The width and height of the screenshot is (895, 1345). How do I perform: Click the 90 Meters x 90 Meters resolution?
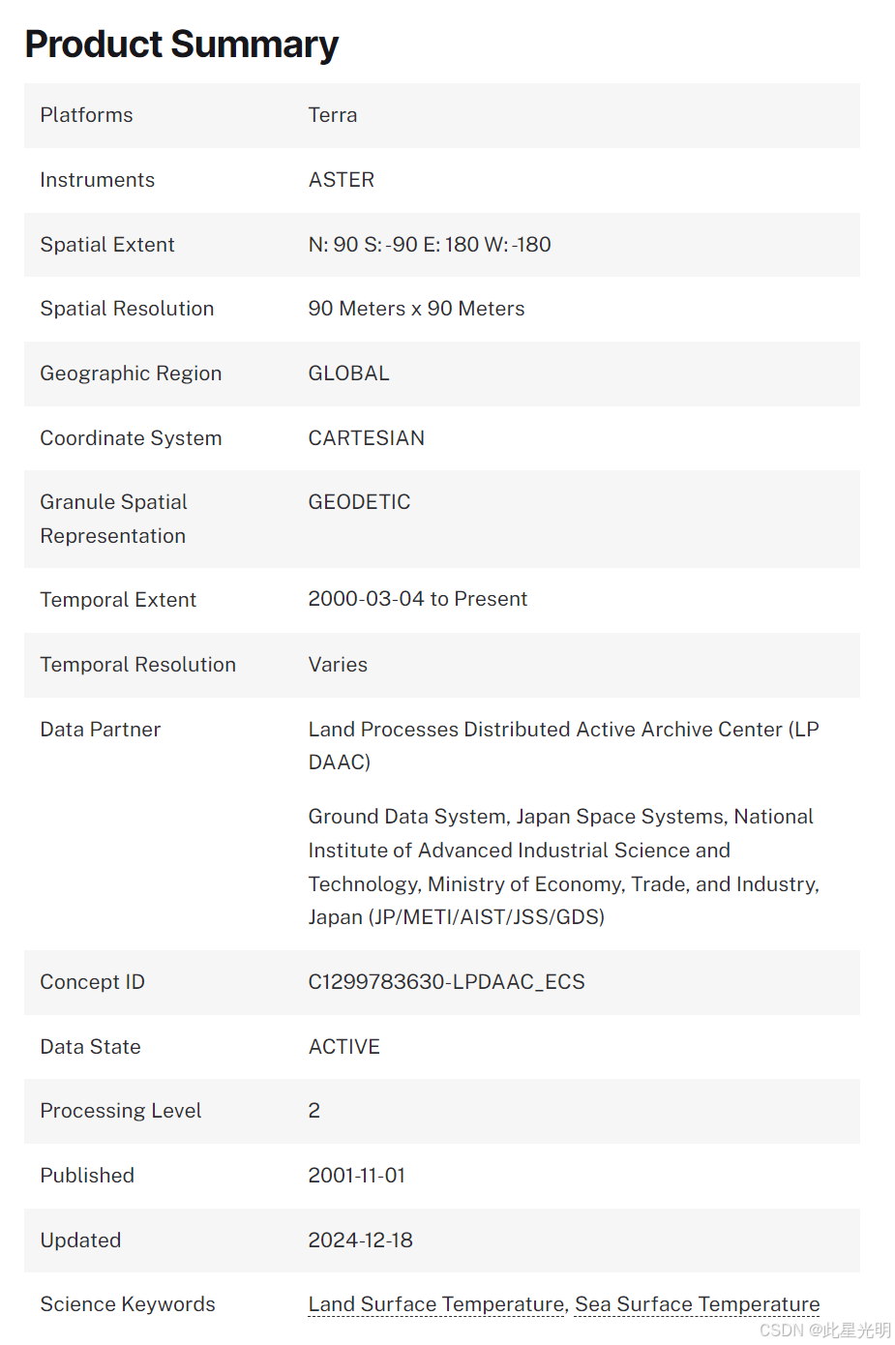[x=416, y=309]
